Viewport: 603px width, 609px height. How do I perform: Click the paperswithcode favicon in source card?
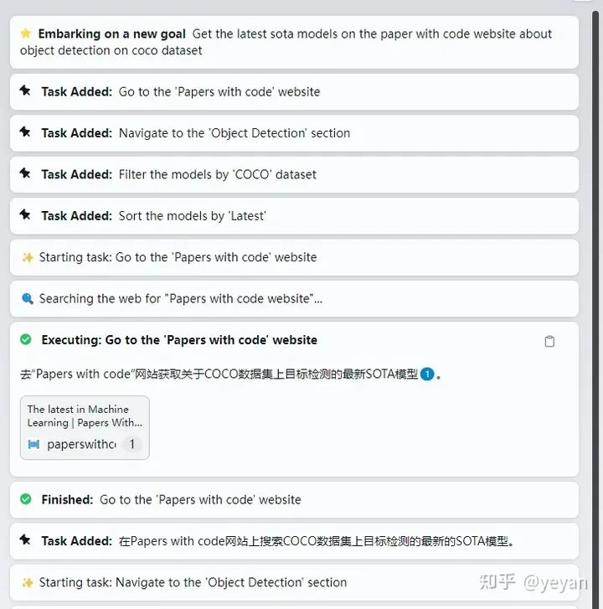[x=33, y=444]
